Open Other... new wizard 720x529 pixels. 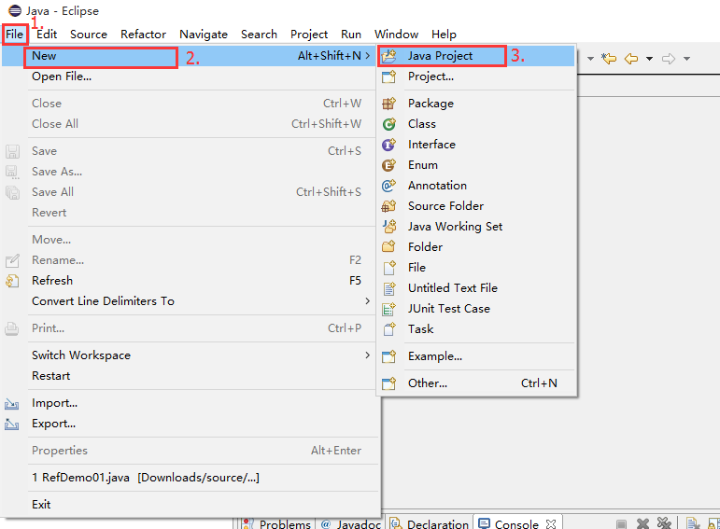[475, 383]
